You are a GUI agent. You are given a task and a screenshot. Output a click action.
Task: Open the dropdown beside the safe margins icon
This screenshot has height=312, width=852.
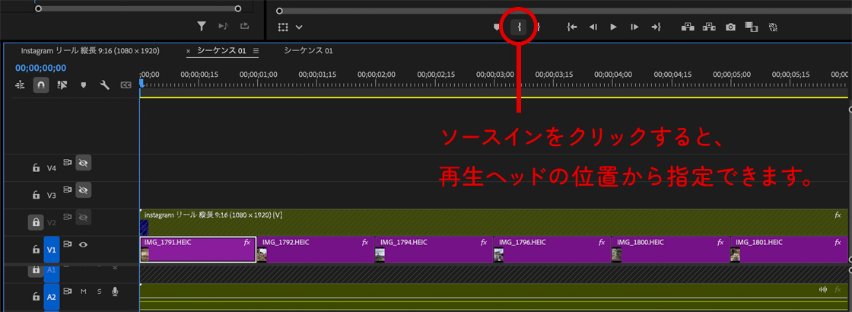click(x=299, y=27)
